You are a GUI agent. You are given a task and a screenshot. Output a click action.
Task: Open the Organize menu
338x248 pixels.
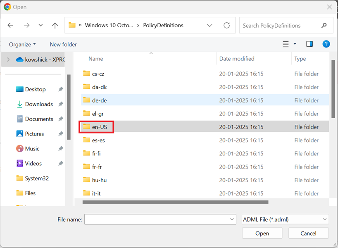click(x=22, y=45)
